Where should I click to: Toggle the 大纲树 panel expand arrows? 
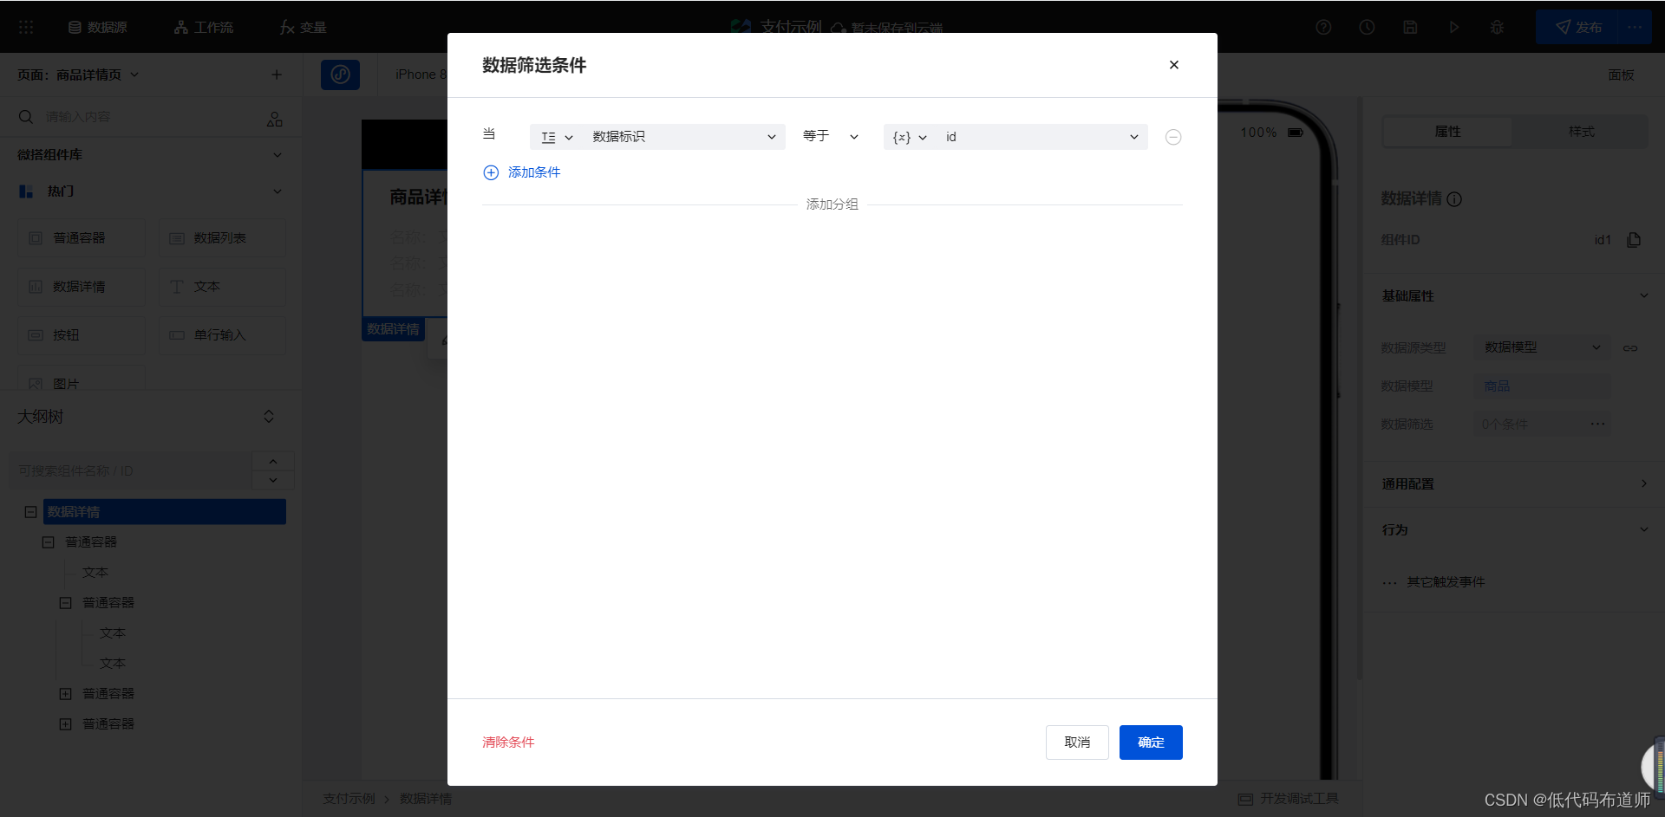tap(269, 417)
